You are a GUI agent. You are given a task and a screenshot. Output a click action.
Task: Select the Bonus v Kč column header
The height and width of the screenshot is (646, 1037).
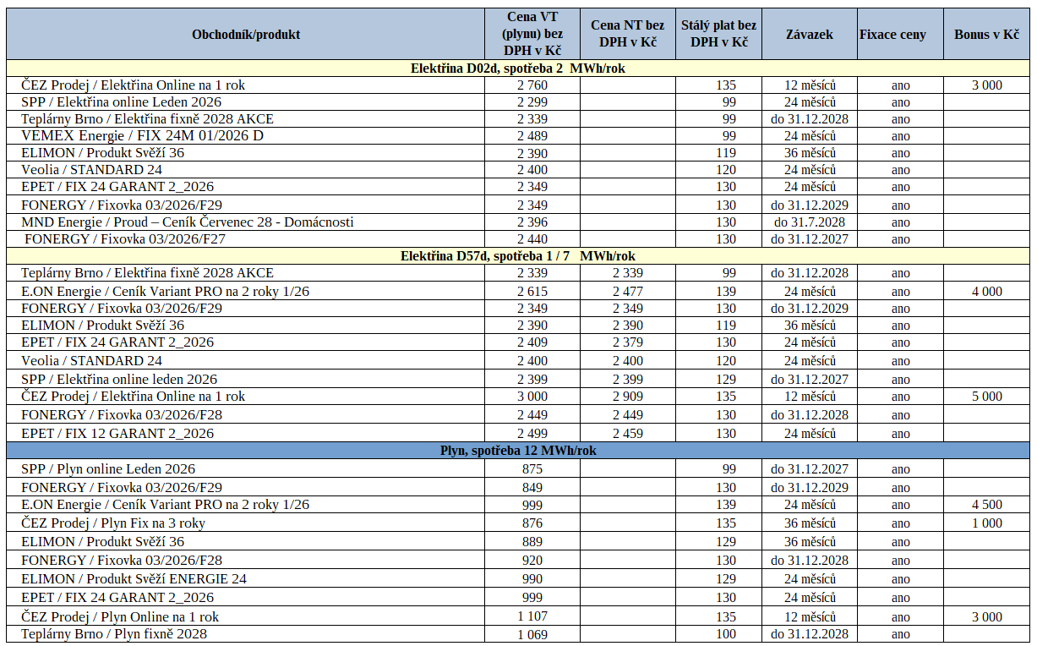click(x=986, y=35)
